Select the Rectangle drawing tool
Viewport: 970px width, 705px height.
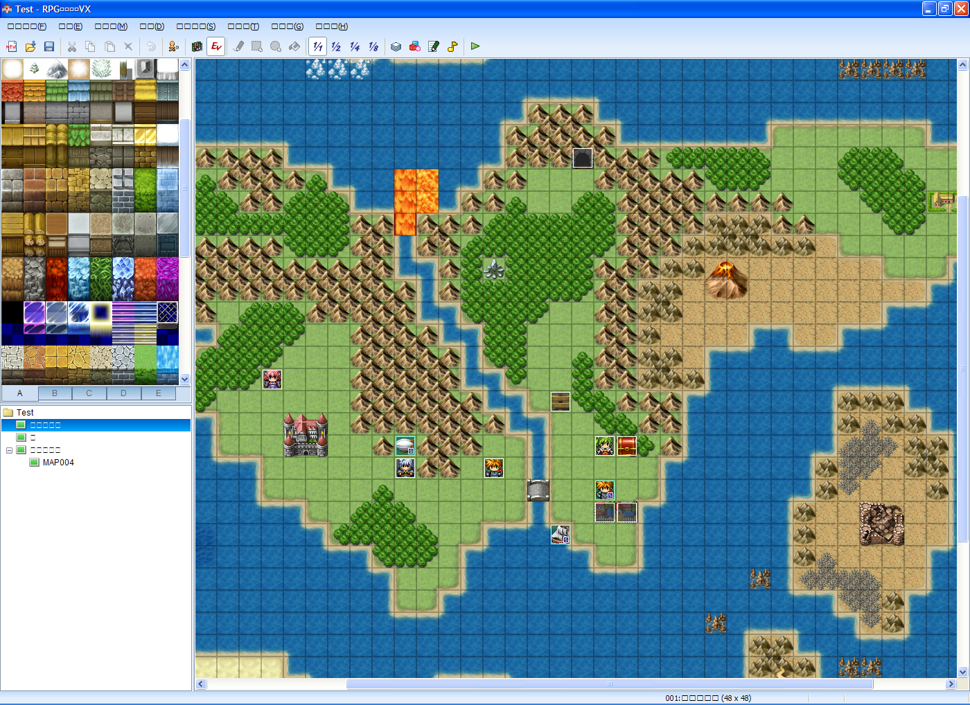point(256,46)
